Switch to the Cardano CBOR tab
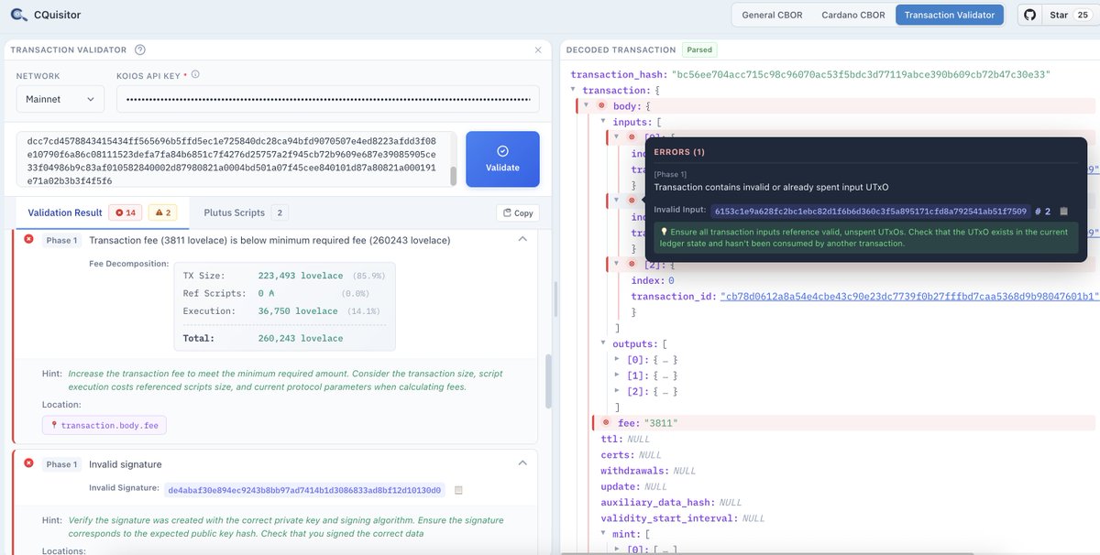This screenshot has width=1100, height=555. coord(852,16)
